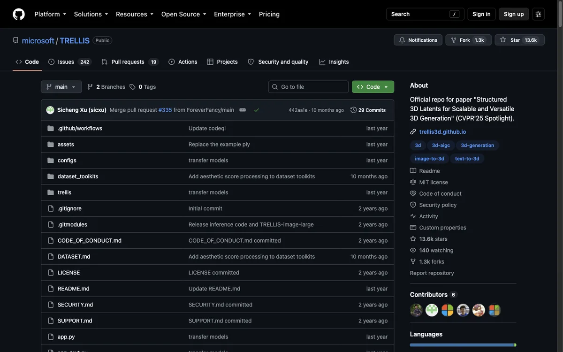
Task: Switch to the Projects tab
Action: point(222,62)
